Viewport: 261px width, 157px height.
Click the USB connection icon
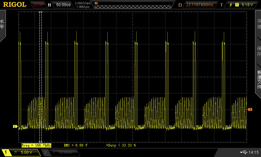coord(244,152)
